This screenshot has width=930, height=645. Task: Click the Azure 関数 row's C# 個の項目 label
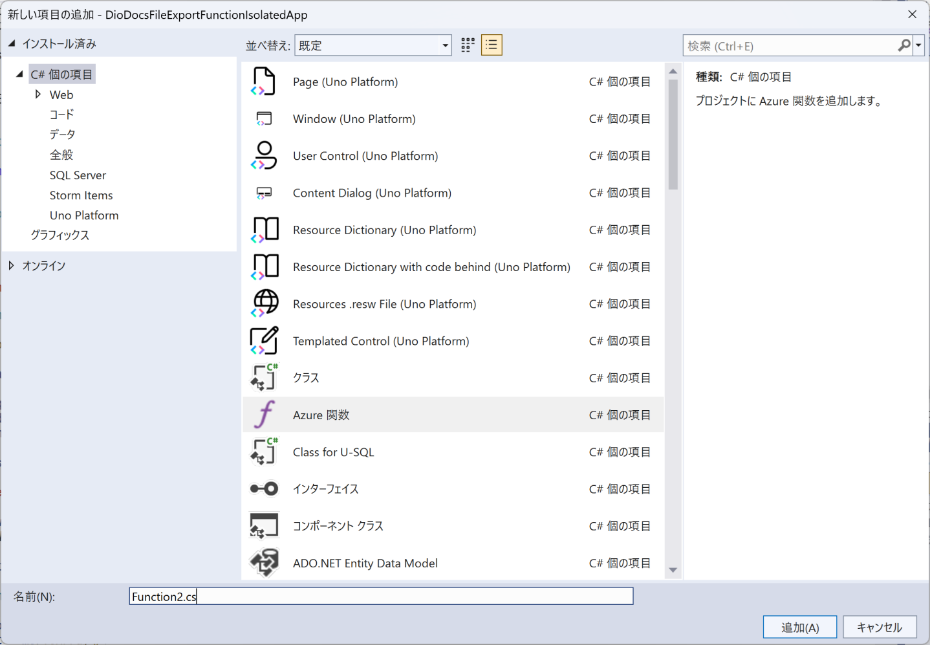(x=620, y=415)
